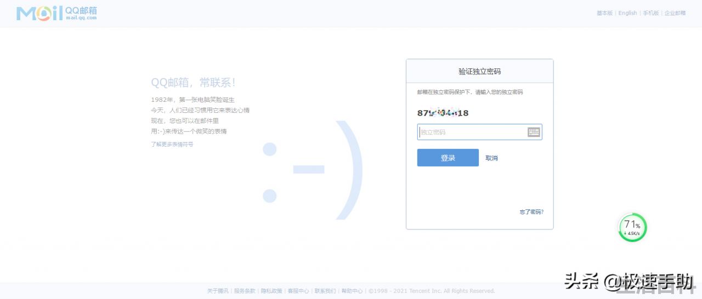Open the 企业邮箱 enterprise mail link
This screenshot has height=299, width=702.
click(x=675, y=13)
